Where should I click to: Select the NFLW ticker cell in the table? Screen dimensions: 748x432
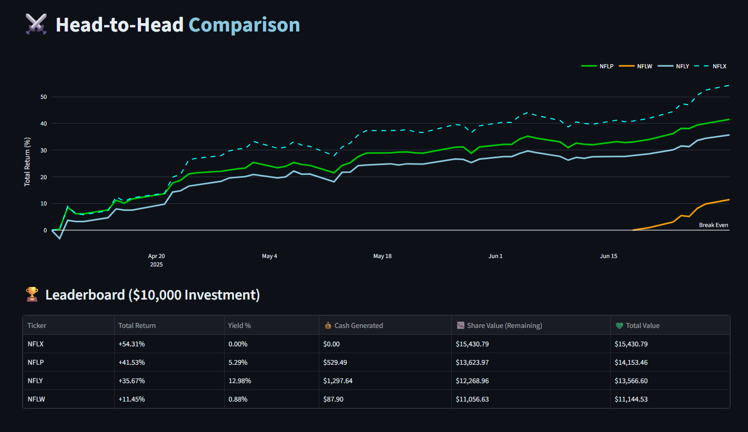pos(68,399)
